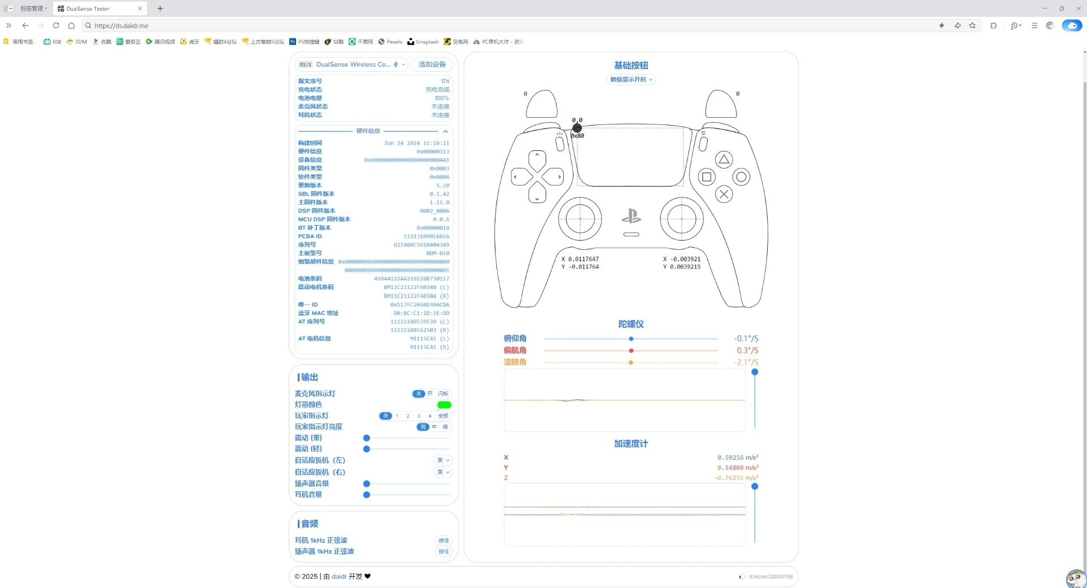The image size is (1087, 588).
Task: Click the user avatar in the browser toolbar
Action: tap(1050, 25)
